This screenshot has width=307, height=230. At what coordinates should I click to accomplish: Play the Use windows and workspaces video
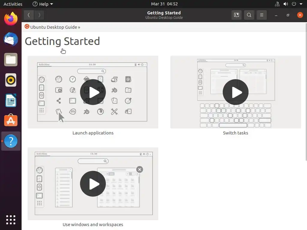click(93, 184)
